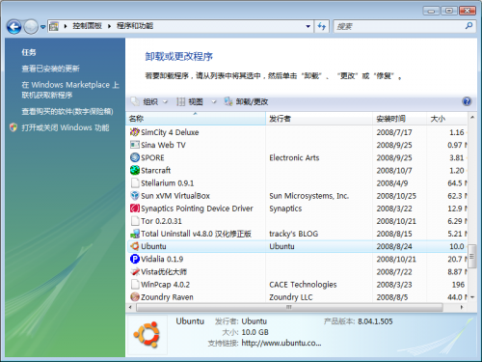Sort by the 安装时间 column header
Screen dimensions: 482x362
point(399,119)
